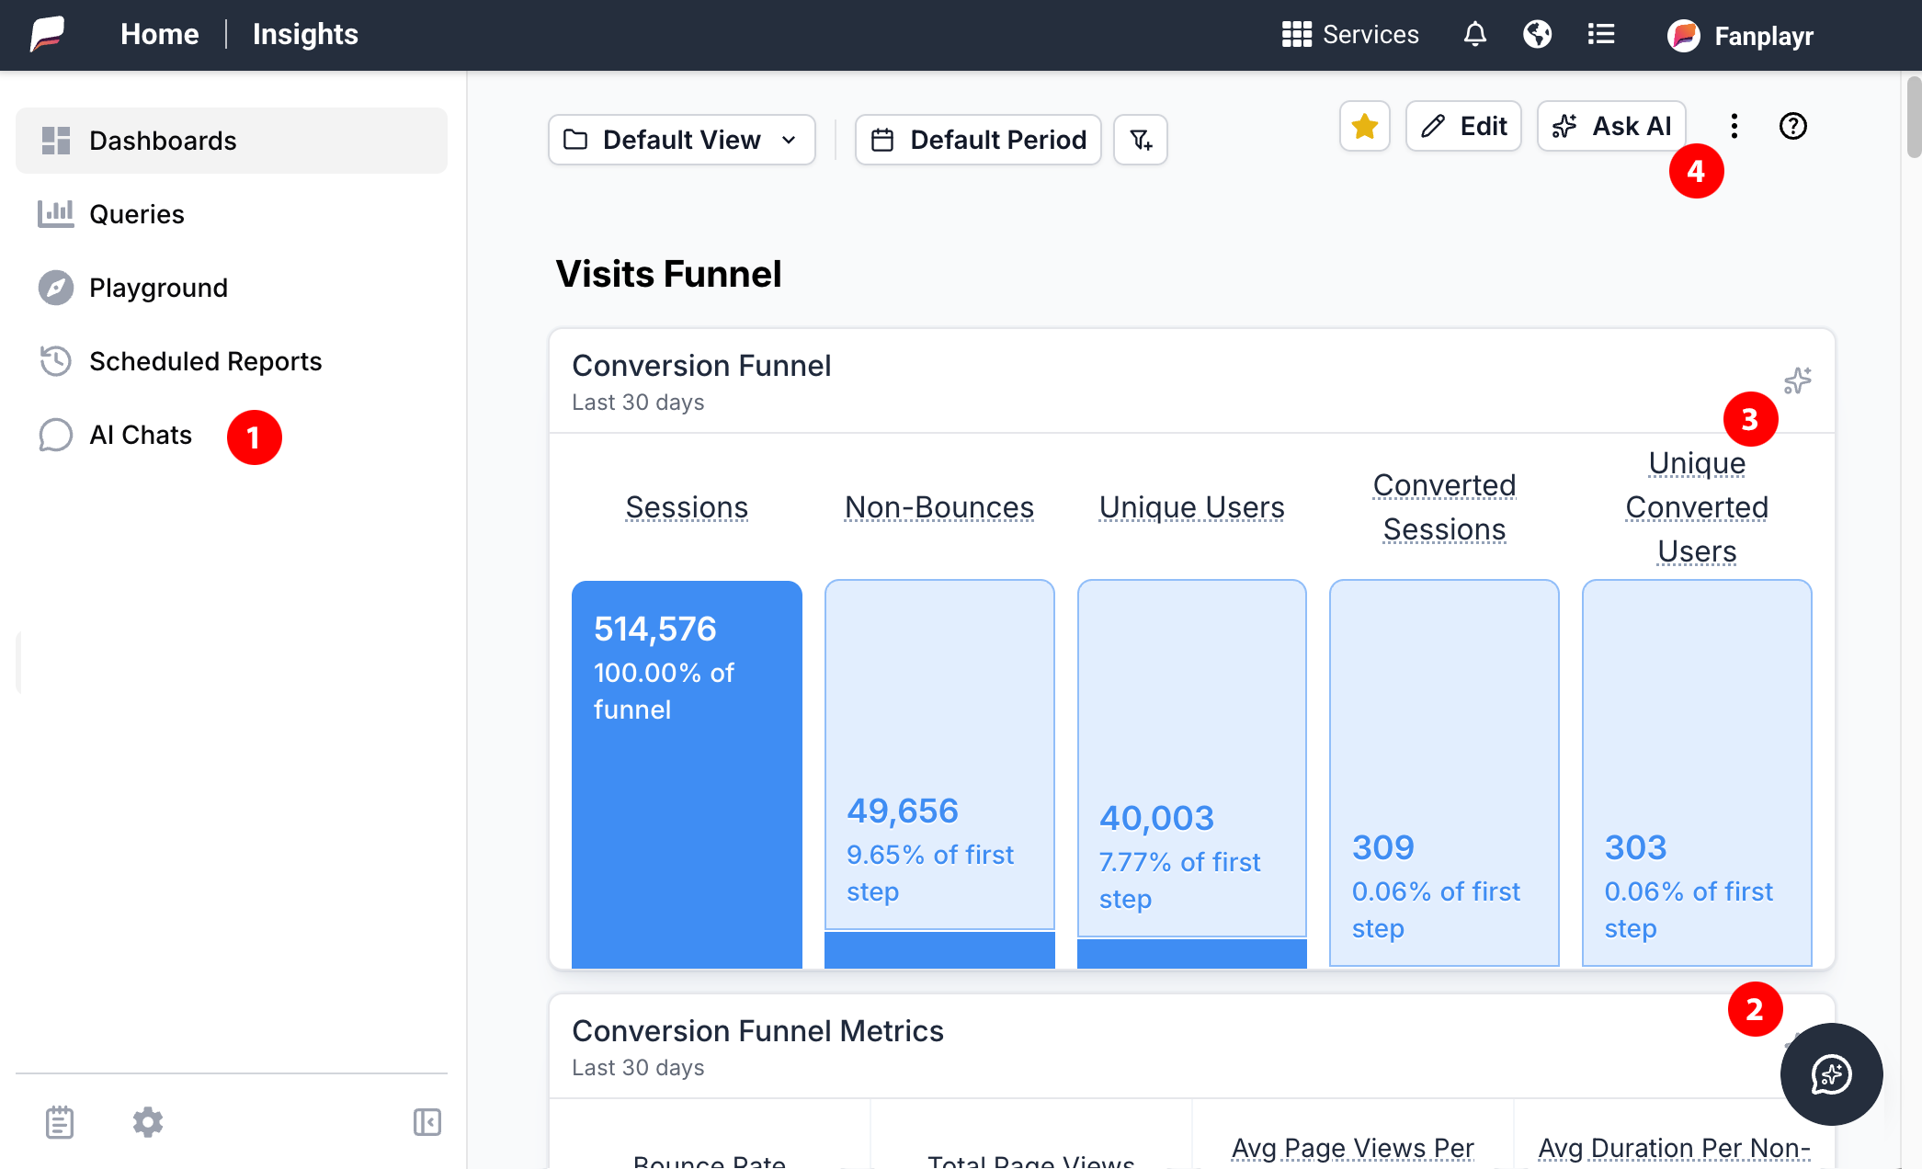1922x1169 pixels.
Task: Click the clipboard notes icon in sidebar footer
Action: click(60, 1122)
